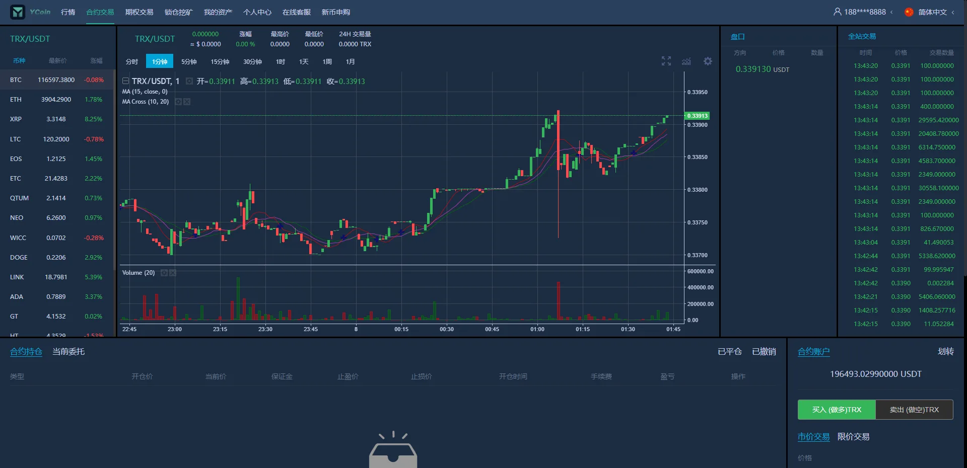Viewport: 967px width, 468px height.
Task: Select the 5分钟 chart interval
Action: click(x=189, y=61)
